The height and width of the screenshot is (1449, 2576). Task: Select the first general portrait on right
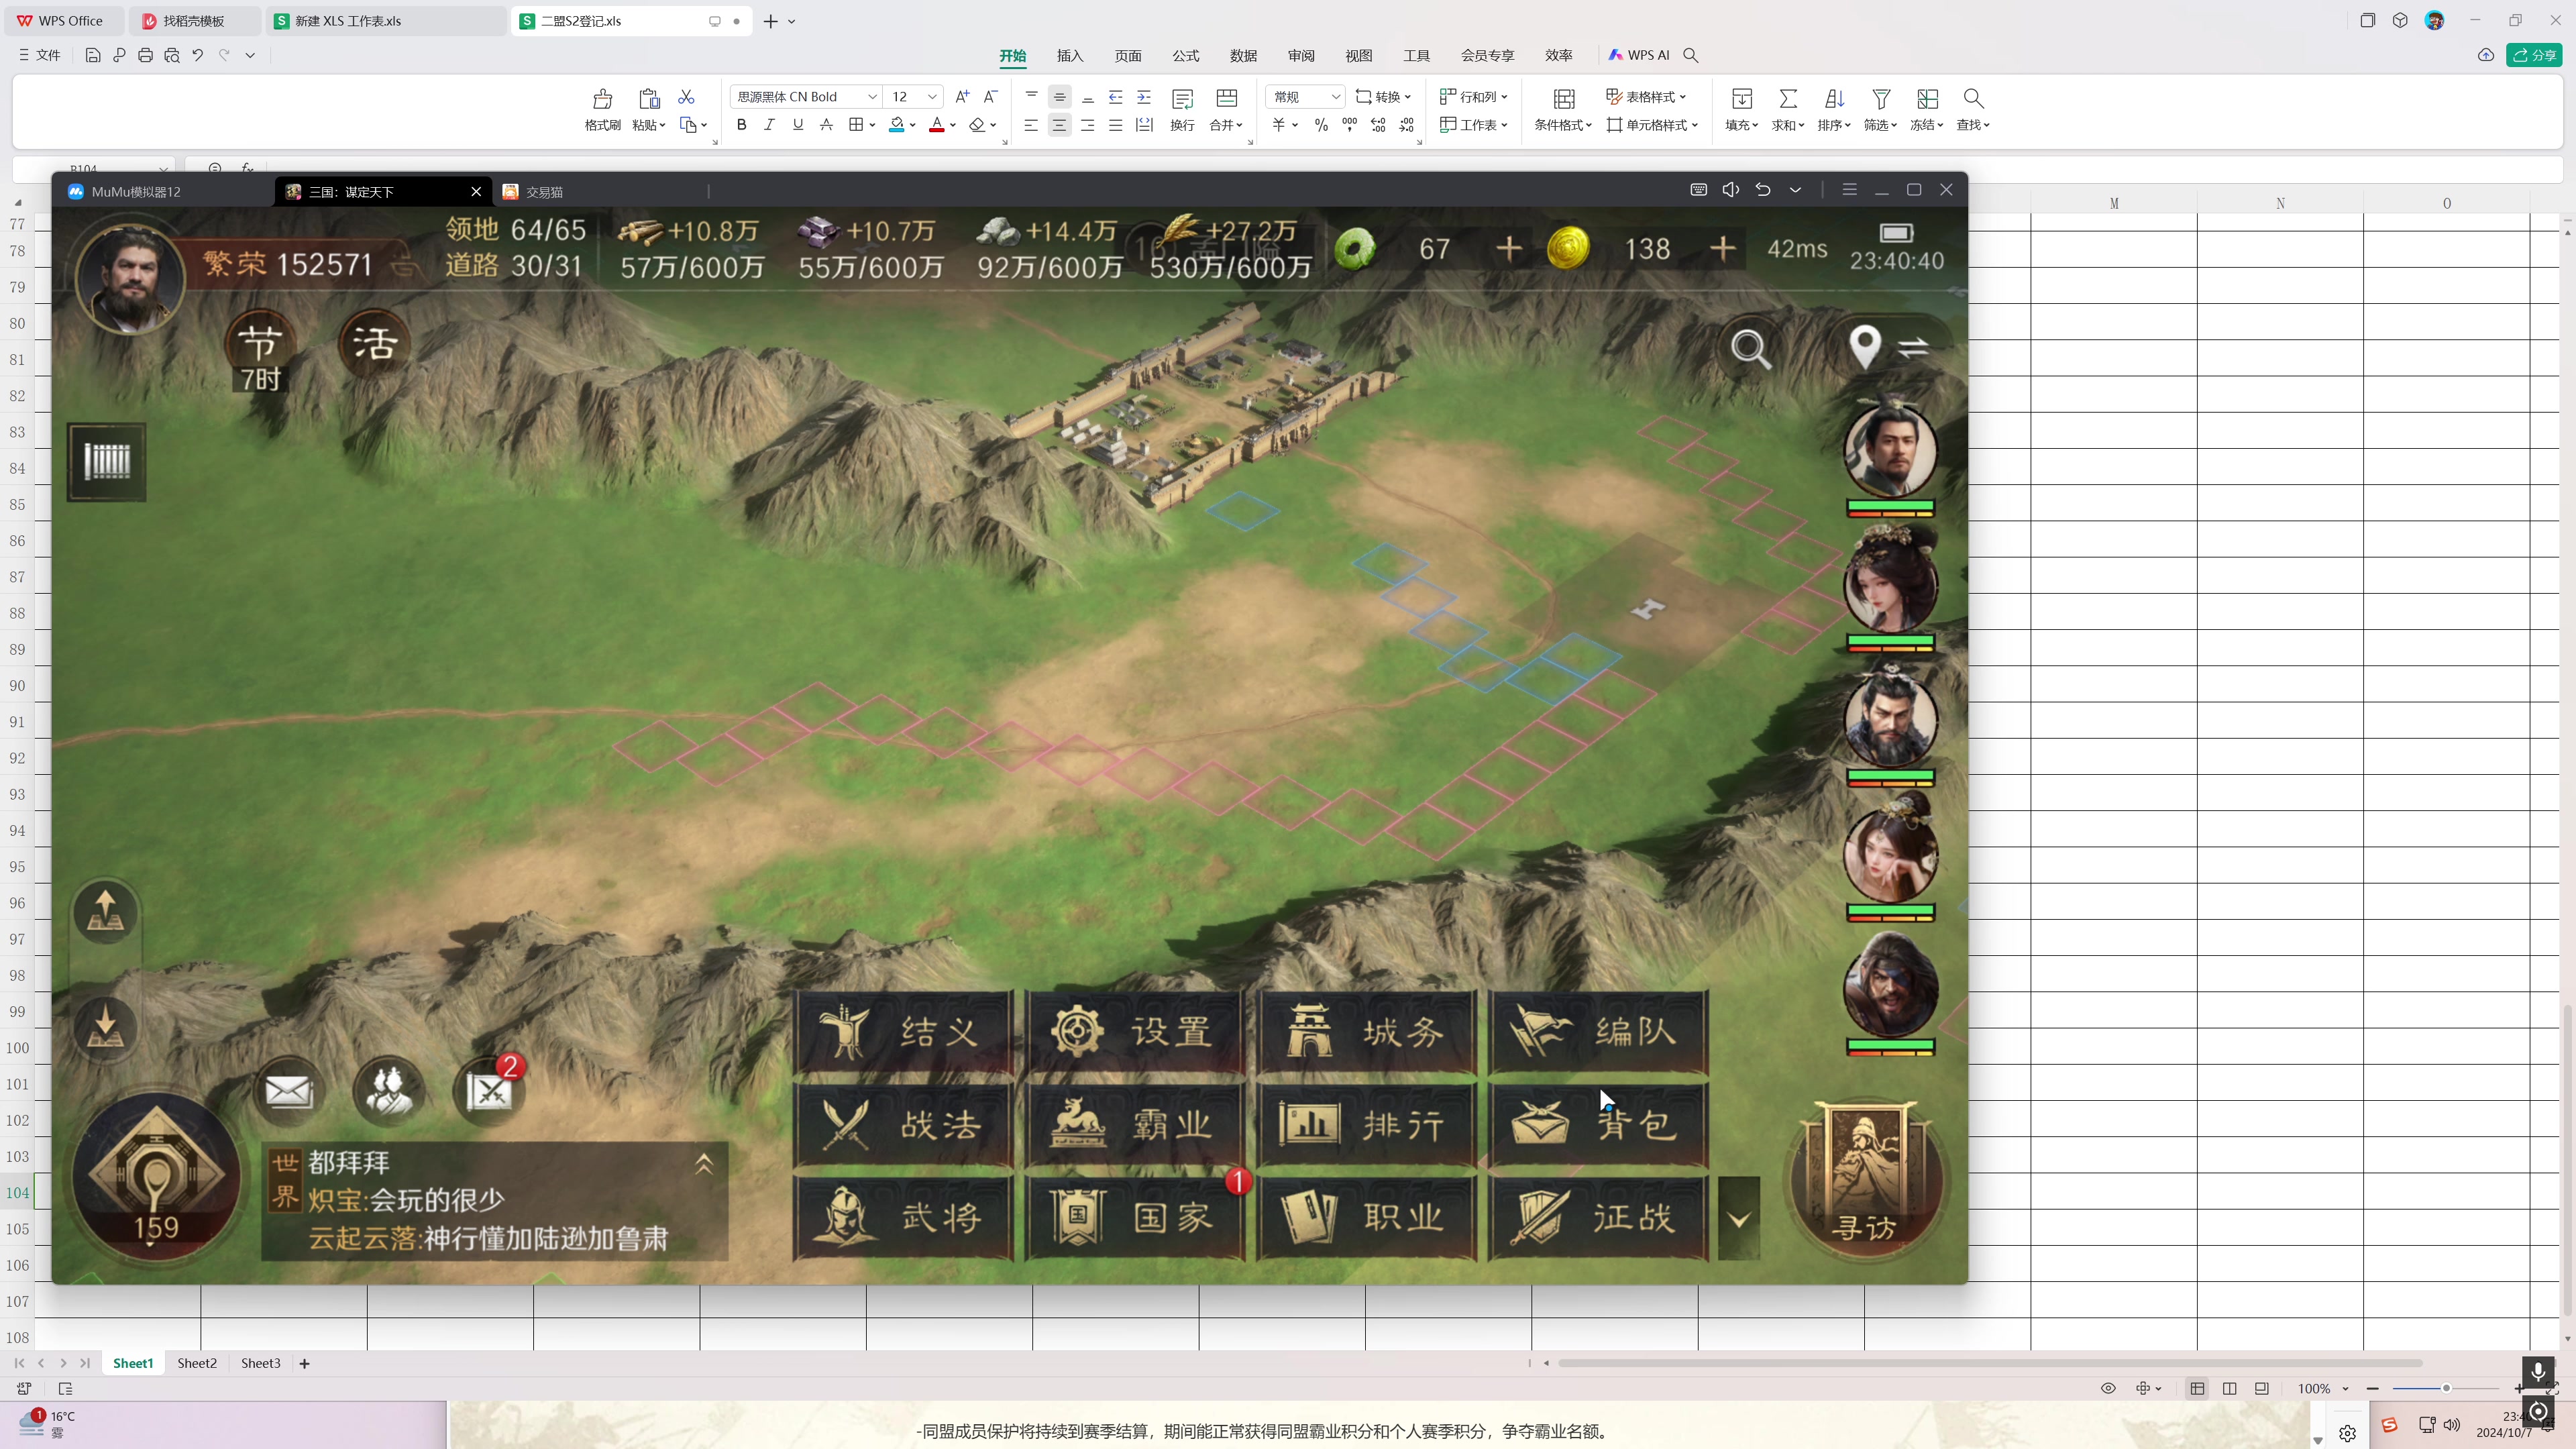click(x=1890, y=452)
